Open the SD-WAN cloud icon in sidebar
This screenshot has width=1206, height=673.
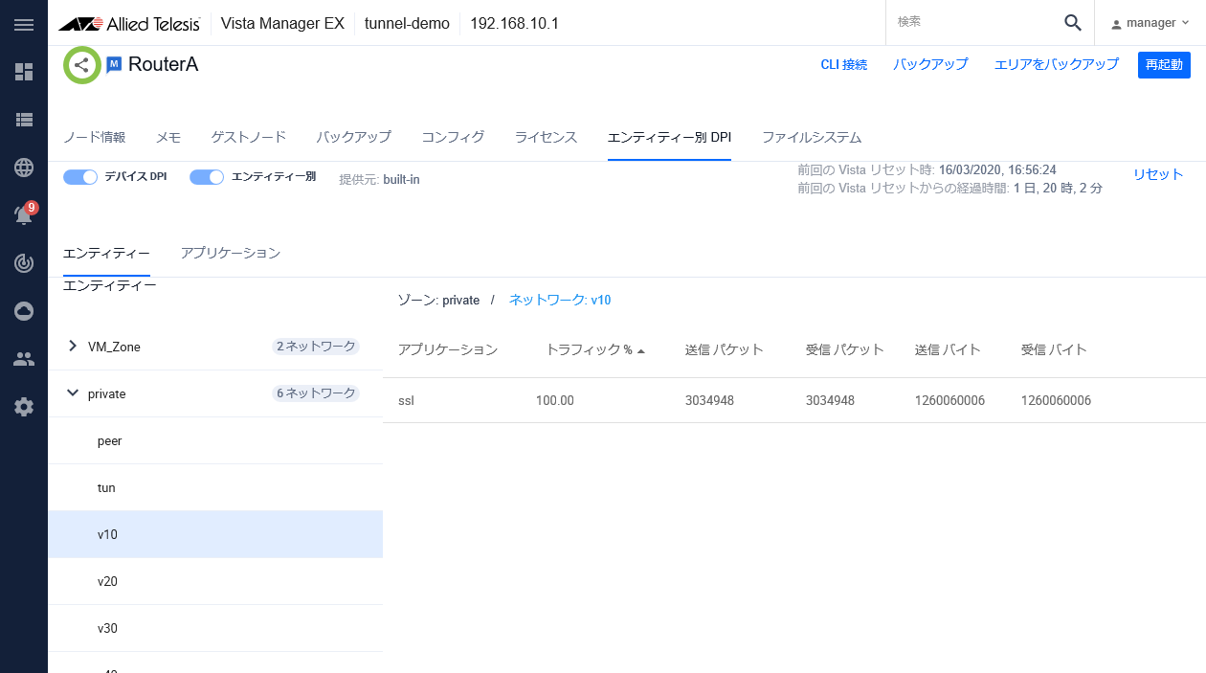click(x=23, y=310)
